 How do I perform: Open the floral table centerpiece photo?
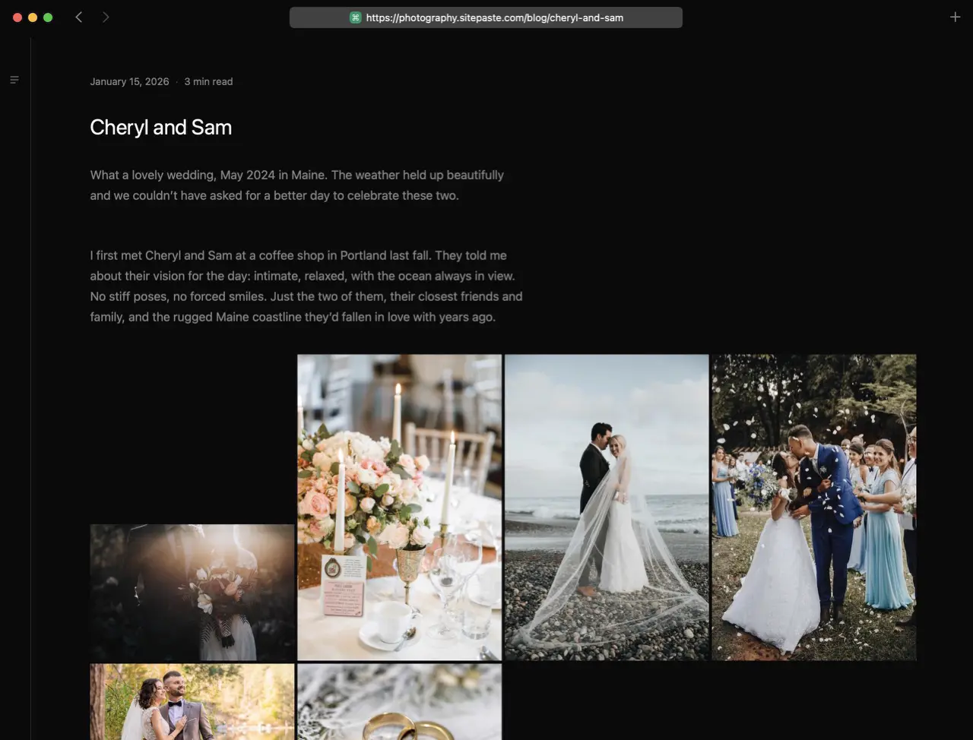(x=398, y=507)
